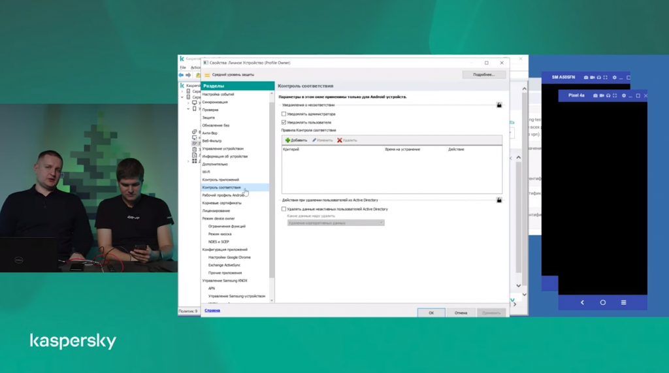Click the properties dialog title bar icon
Screen dimensions: 669x373
click(206, 62)
